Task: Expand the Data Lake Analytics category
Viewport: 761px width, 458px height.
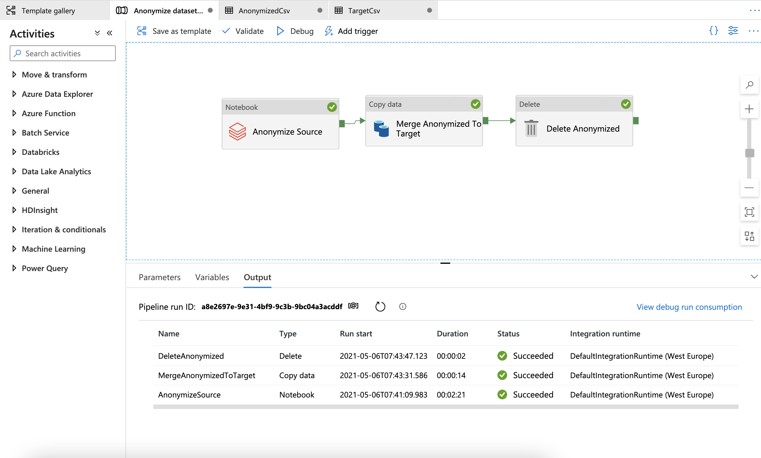Action: point(14,171)
